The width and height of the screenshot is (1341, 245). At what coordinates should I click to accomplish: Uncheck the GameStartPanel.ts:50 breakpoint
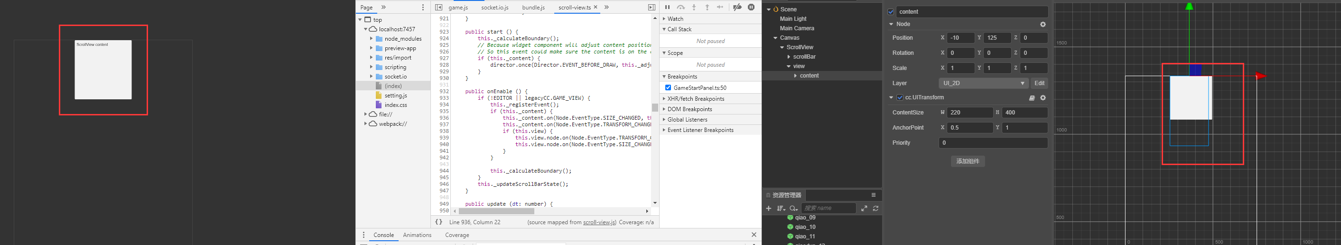[669, 87]
